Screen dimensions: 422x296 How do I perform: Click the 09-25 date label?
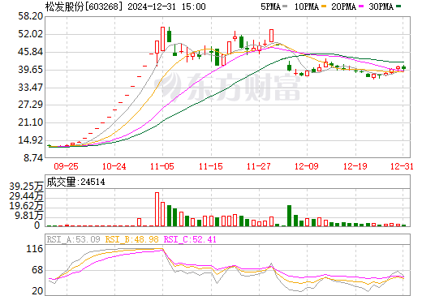(x=67, y=166)
